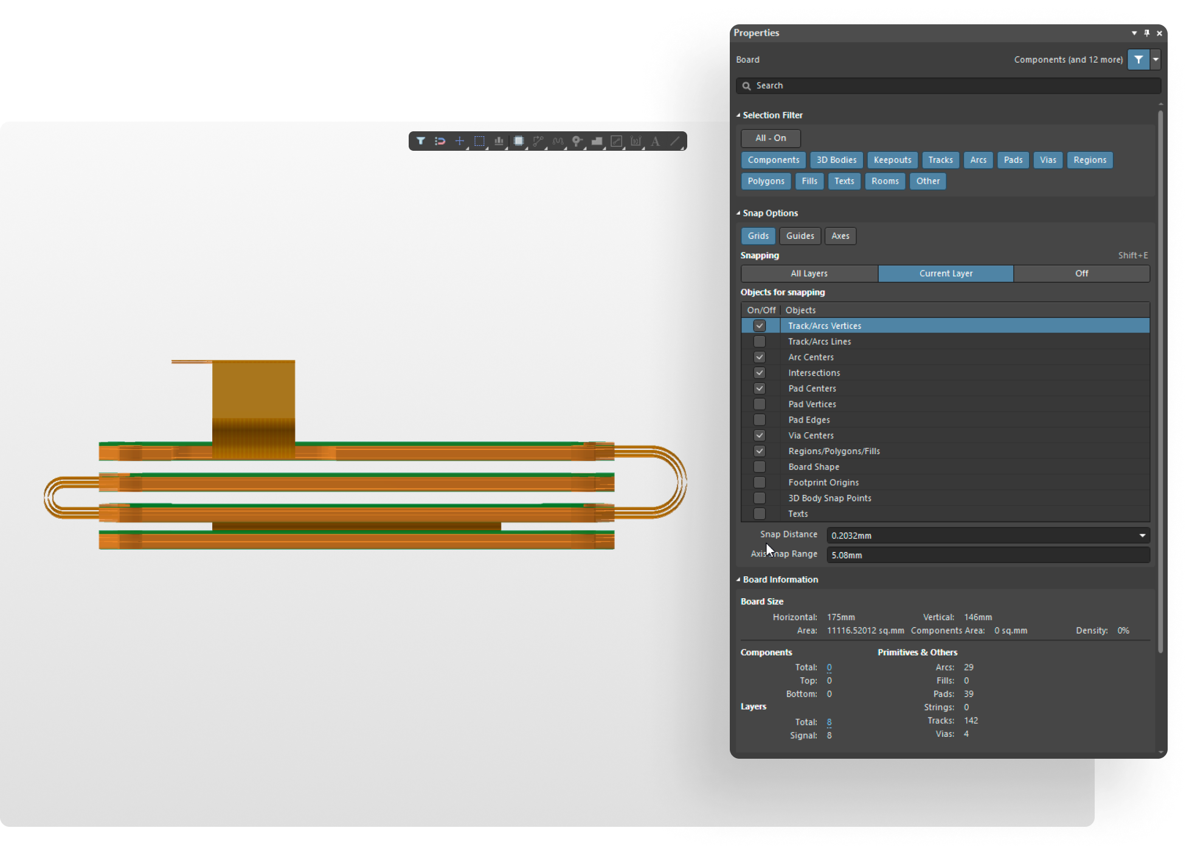The image size is (1192, 856).
Task: Collapse the Selection Filter section
Action: pyautogui.click(x=738, y=115)
